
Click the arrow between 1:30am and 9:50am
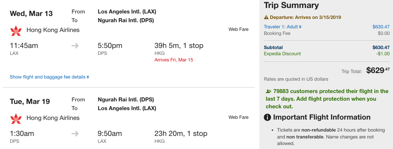pyautogui.click(x=75, y=134)
